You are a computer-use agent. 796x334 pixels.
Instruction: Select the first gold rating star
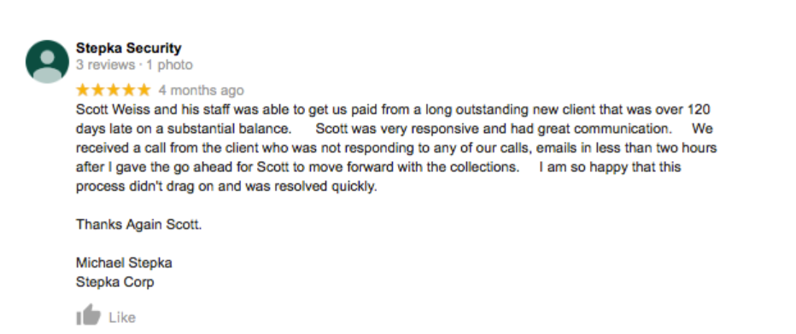(x=83, y=90)
